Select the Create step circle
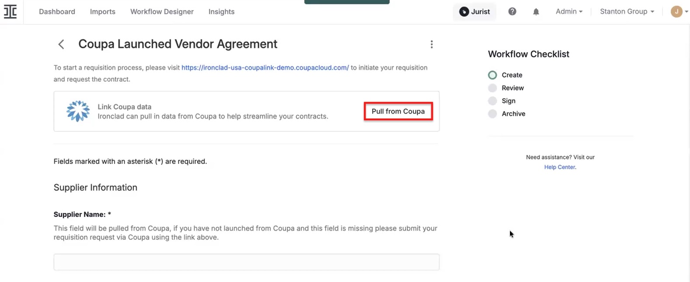Screen dimensions: 690x282 [492, 75]
